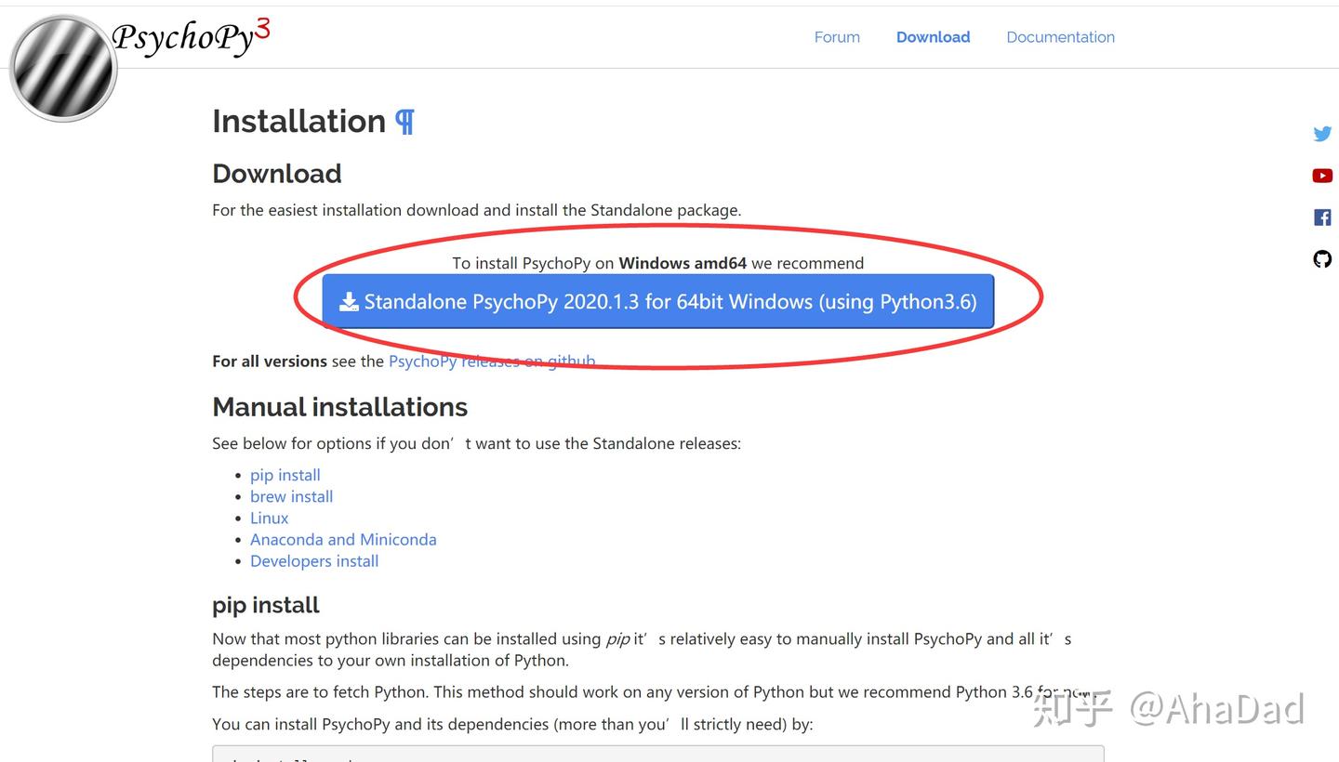Image resolution: width=1339 pixels, height=762 pixels.
Task: Jump to the pip install link
Action: click(x=285, y=475)
